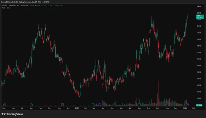
Task: Click the green 1.52M volume axis label
Action: (199, 105)
